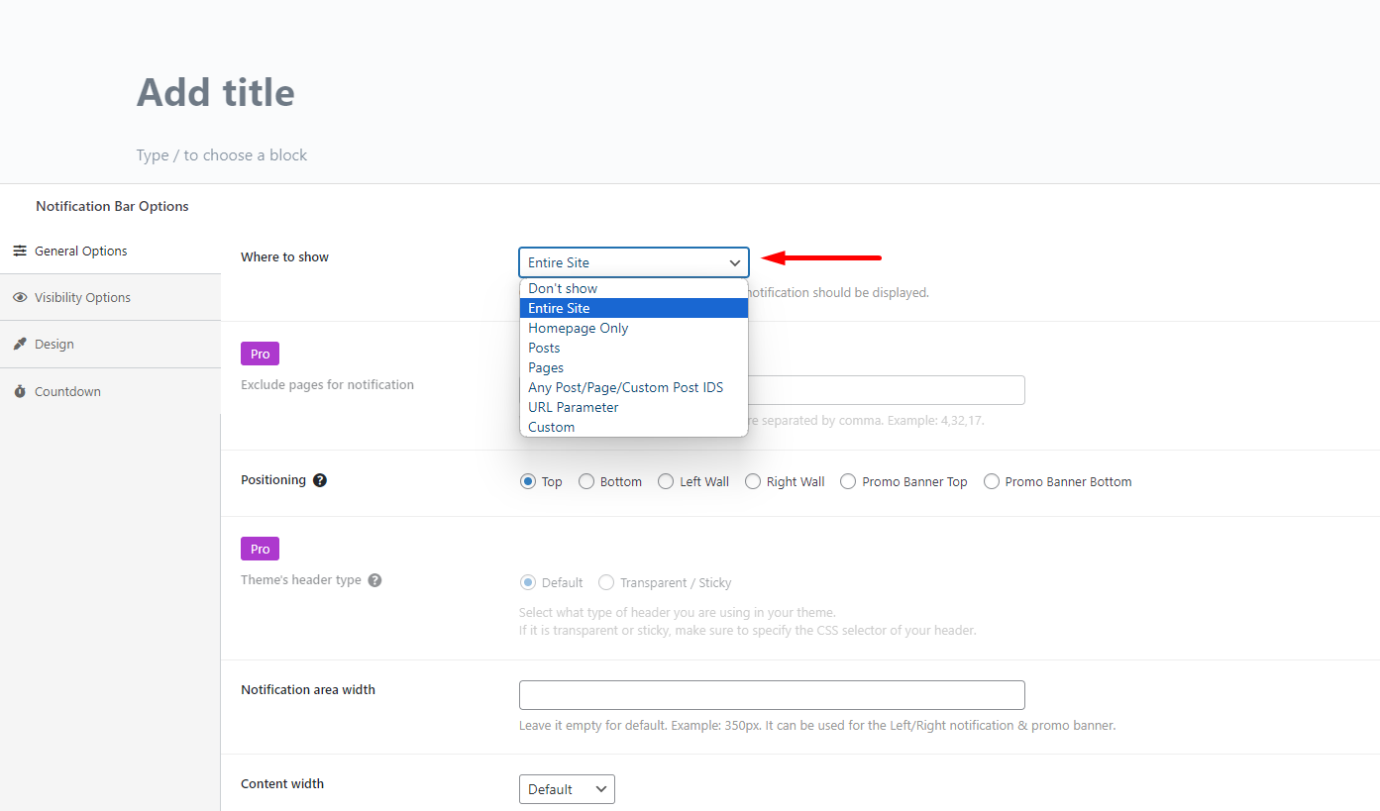Switch to the Visibility Options tab
Screen dimensions: 1380x811
tap(82, 298)
